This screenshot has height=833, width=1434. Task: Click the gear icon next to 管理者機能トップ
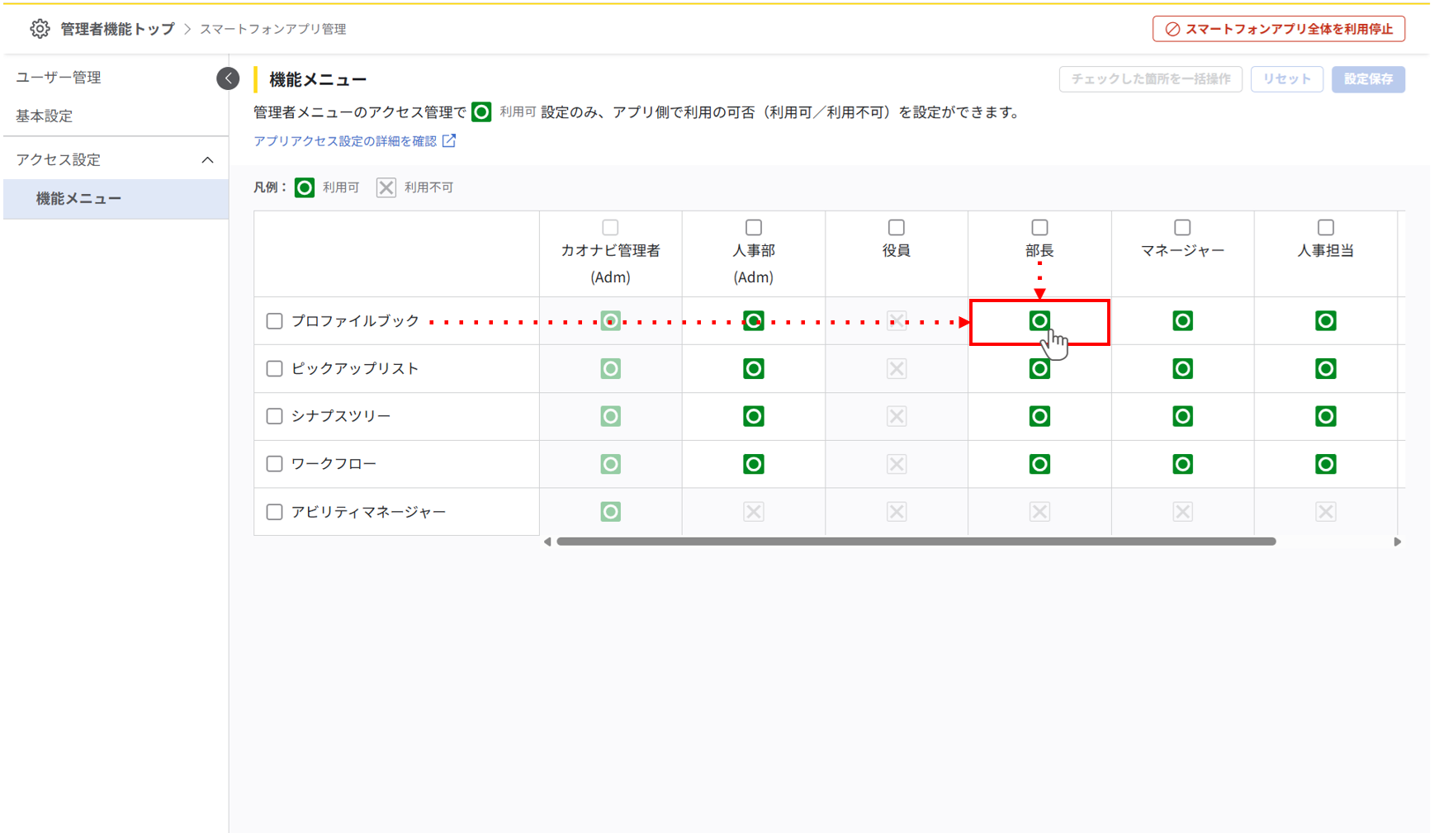pyautogui.click(x=39, y=27)
